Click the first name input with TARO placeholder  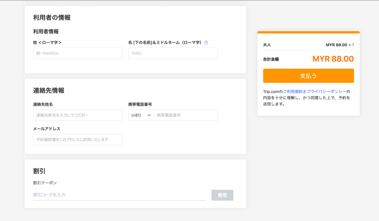(x=173, y=53)
